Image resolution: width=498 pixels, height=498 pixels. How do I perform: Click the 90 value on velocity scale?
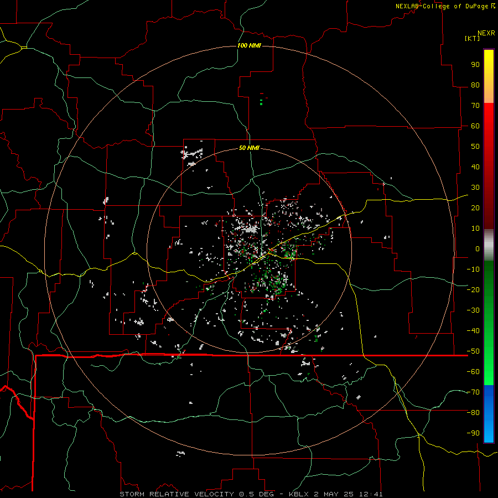click(x=475, y=65)
